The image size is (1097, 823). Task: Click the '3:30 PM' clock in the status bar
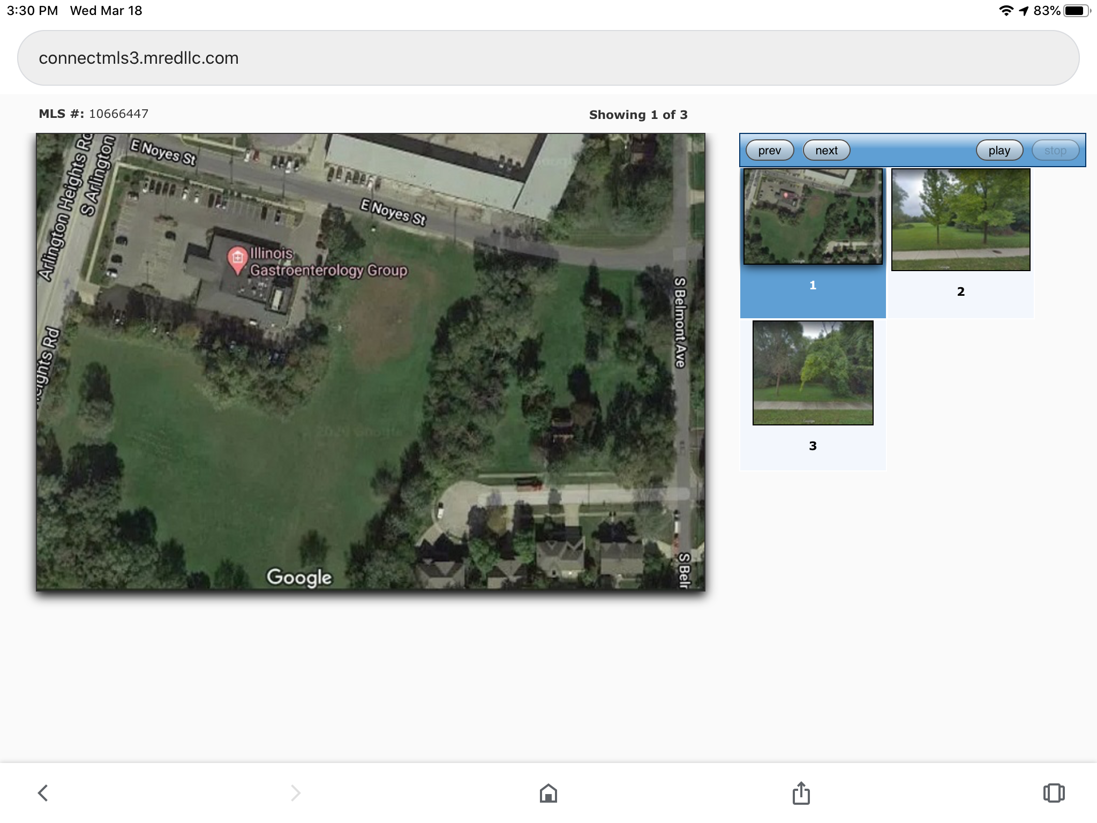click(x=32, y=11)
